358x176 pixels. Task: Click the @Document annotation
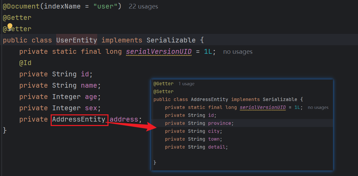click(x=21, y=7)
